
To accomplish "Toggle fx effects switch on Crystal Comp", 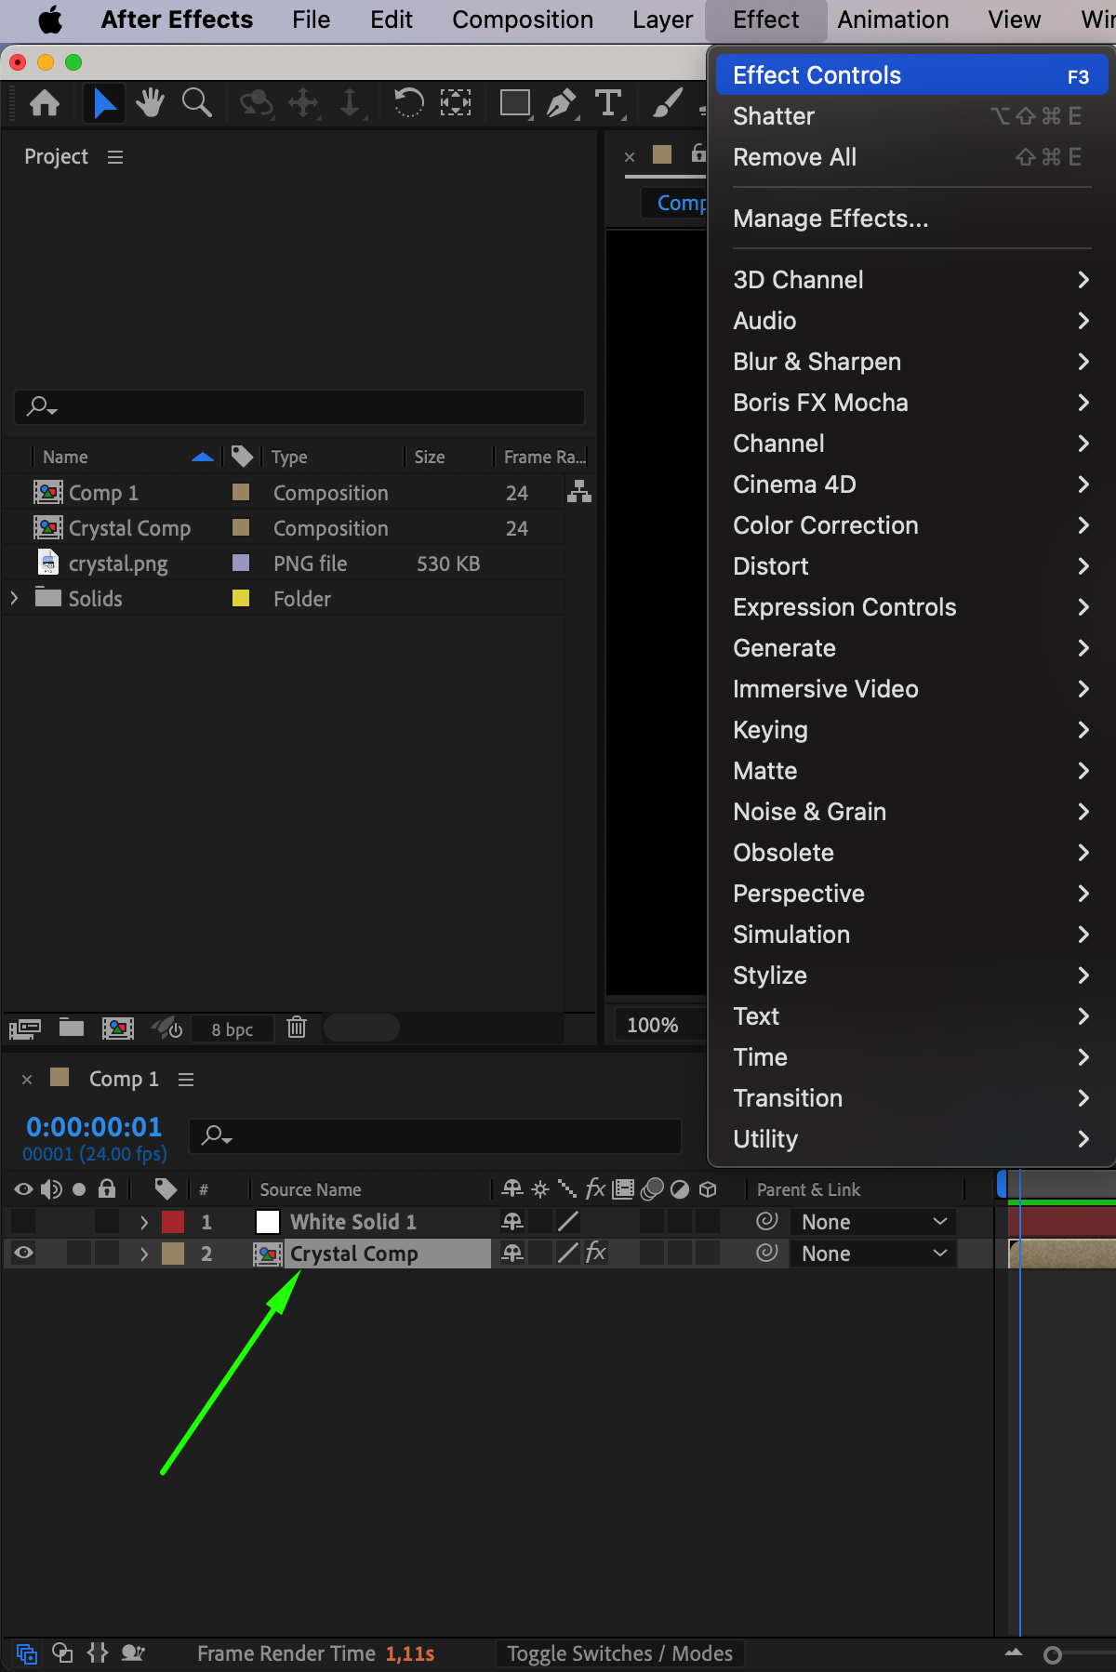I will pyautogui.click(x=596, y=1253).
